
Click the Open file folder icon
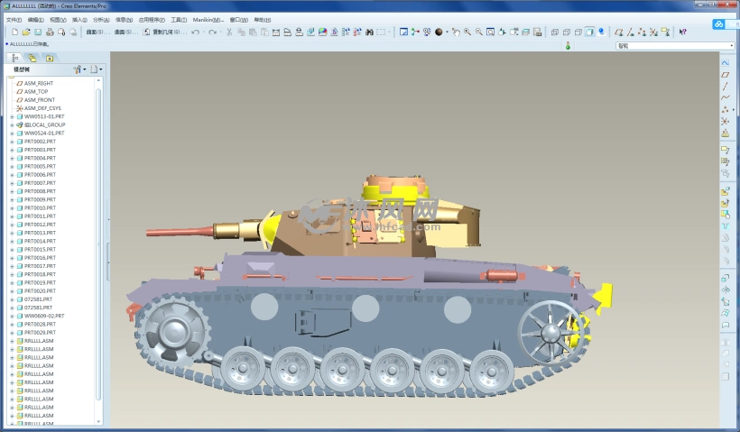[26, 32]
